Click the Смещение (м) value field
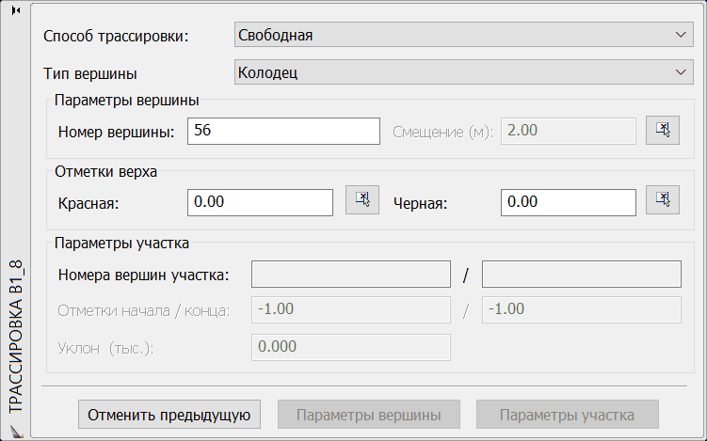 (568, 132)
